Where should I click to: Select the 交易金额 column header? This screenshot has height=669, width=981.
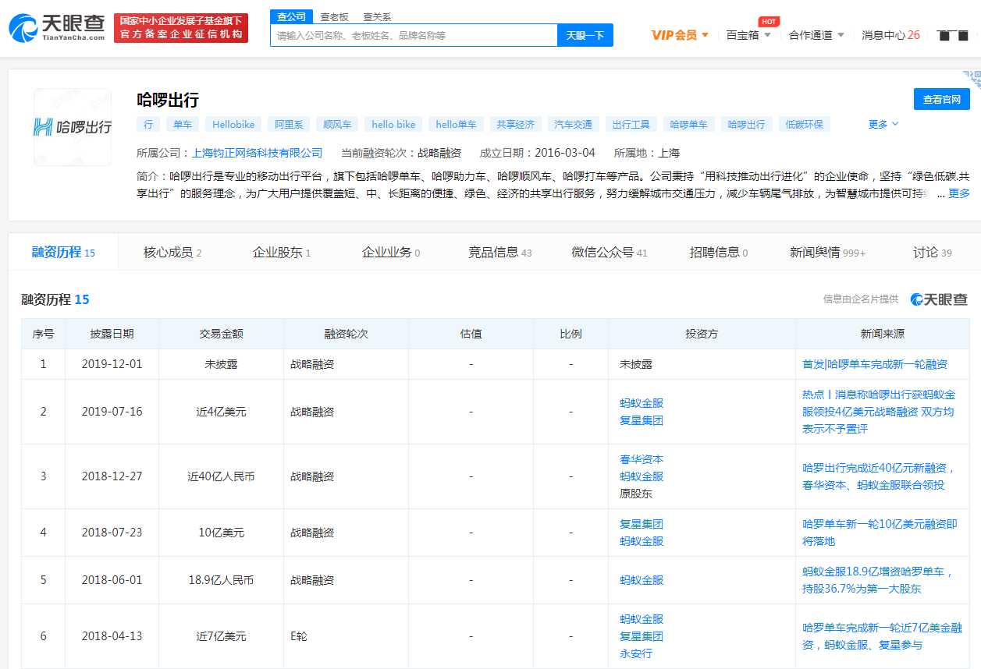[x=221, y=334]
